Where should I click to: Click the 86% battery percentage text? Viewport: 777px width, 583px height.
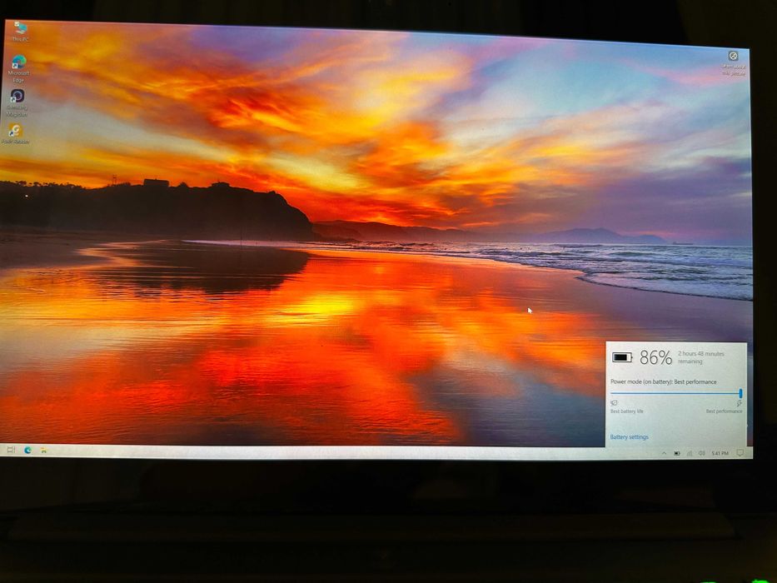655,357
